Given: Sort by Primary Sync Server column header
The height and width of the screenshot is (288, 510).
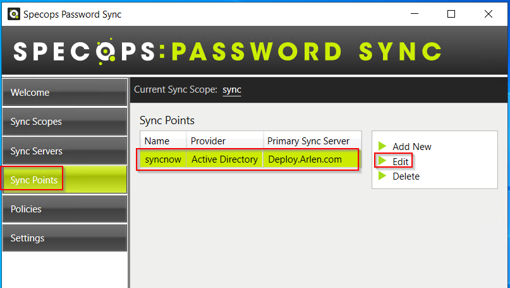Looking at the screenshot, I should point(312,141).
